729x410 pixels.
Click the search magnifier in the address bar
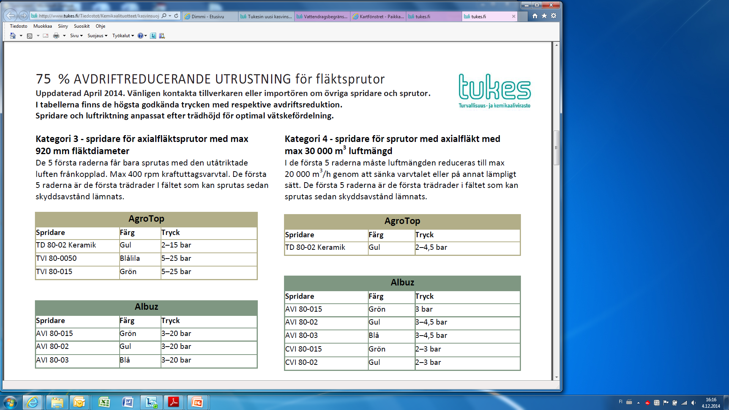164,16
